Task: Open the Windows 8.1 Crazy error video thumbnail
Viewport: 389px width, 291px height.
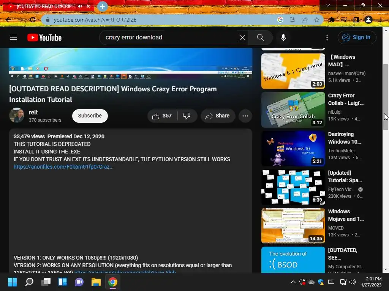Action: (293, 71)
